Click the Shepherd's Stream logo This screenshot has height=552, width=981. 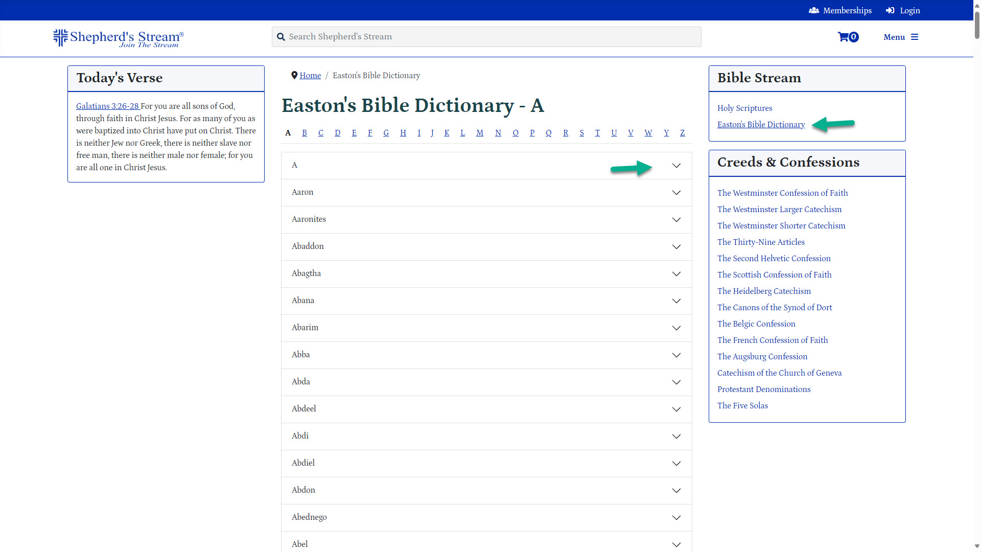[117, 38]
